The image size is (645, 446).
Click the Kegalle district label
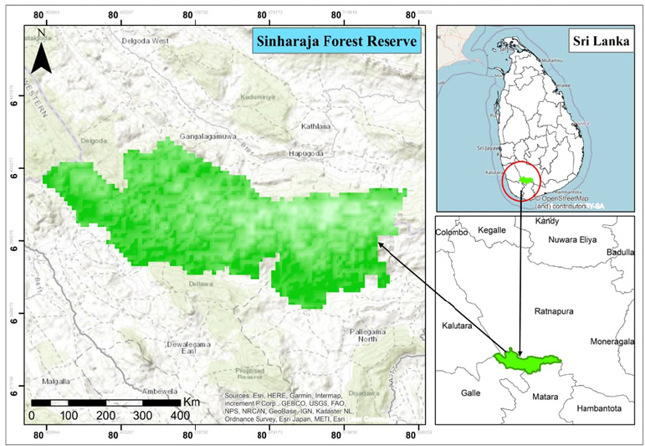tap(492, 230)
